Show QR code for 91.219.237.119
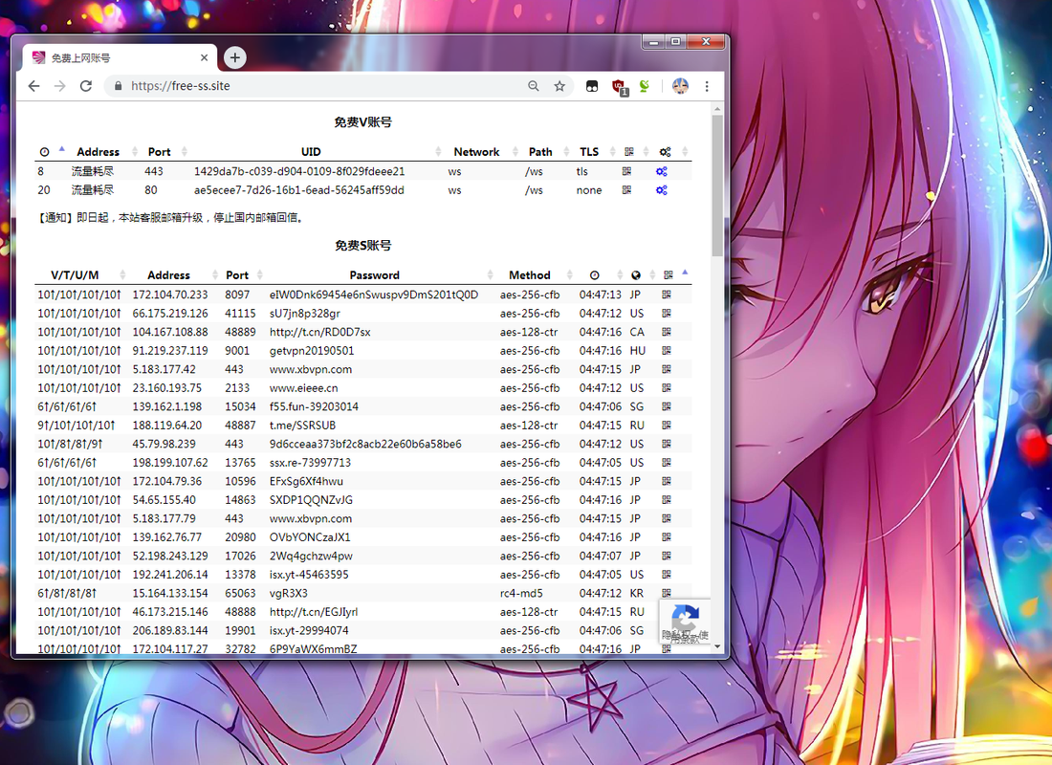The width and height of the screenshot is (1052, 765). [667, 350]
